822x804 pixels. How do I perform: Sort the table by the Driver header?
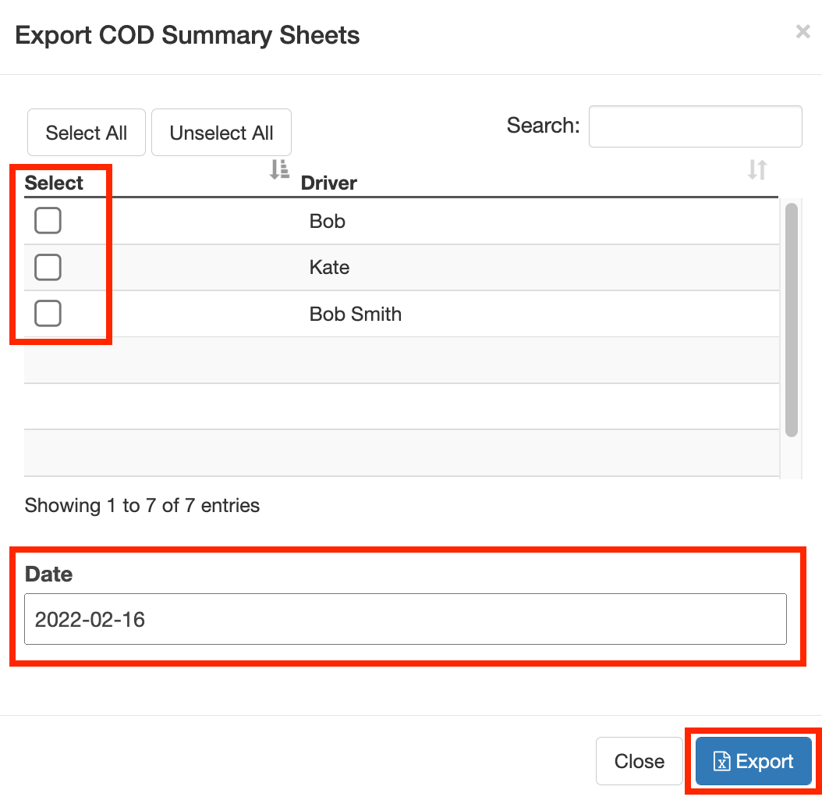pyautogui.click(x=328, y=183)
